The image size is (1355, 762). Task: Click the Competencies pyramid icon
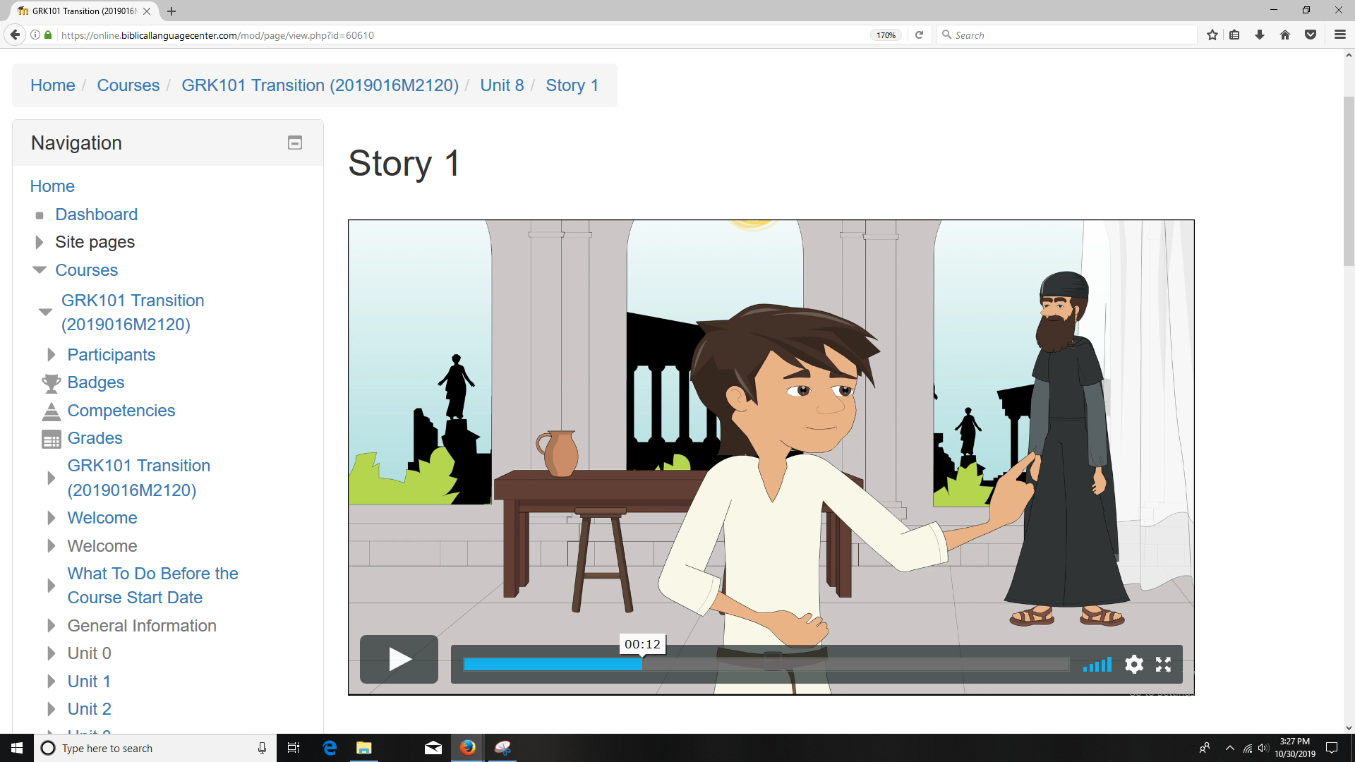[52, 411]
